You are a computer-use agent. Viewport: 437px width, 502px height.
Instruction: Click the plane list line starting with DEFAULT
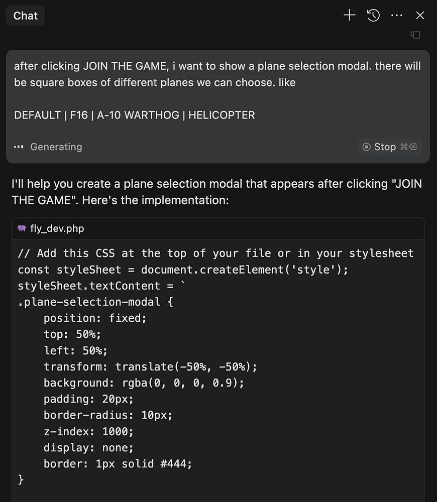[135, 115]
